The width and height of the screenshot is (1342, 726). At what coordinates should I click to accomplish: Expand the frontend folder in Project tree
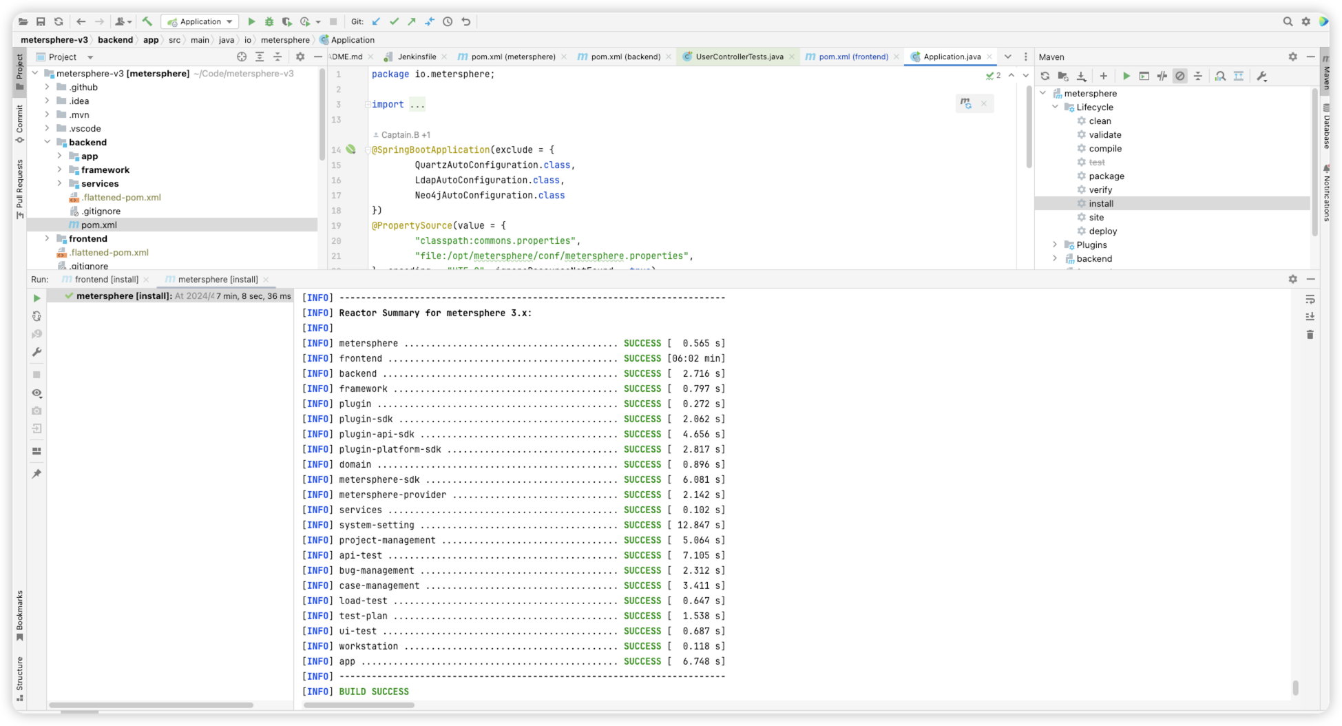[47, 238]
